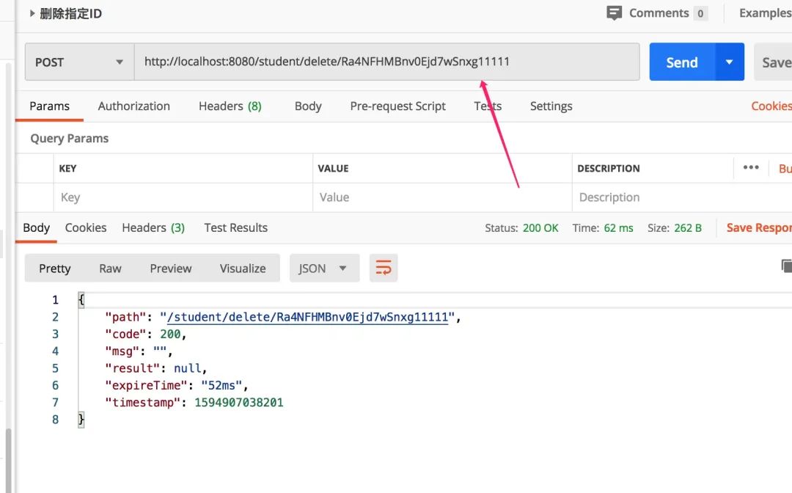The width and height of the screenshot is (792, 493).
Task: Click the copy response icon
Action: click(786, 266)
